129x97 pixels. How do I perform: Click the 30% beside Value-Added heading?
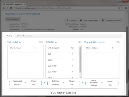[41, 42]
